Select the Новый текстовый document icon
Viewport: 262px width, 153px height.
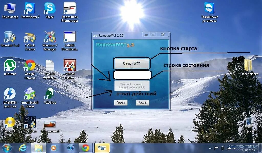click(x=50, y=70)
